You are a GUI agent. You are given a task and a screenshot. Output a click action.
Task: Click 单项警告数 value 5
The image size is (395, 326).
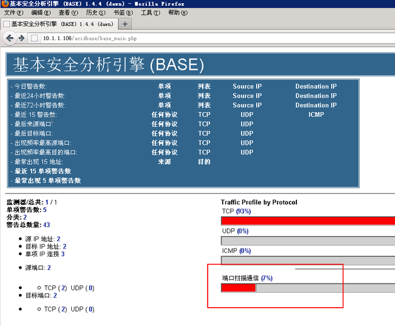pyautogui.click(x=45, y=209)
